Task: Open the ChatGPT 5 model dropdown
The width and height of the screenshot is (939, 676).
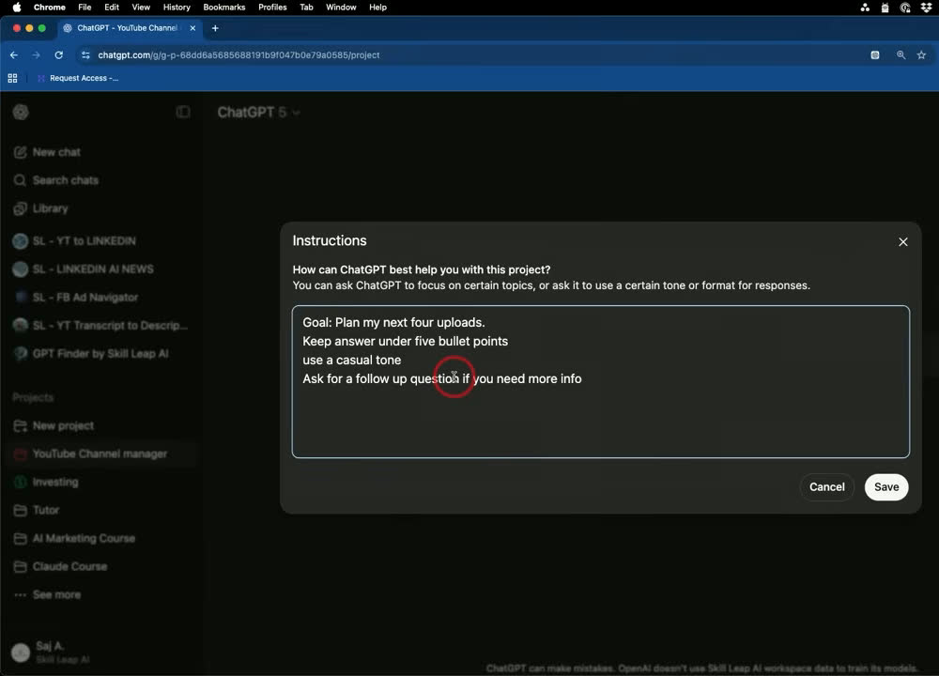Action: (258, 113)
